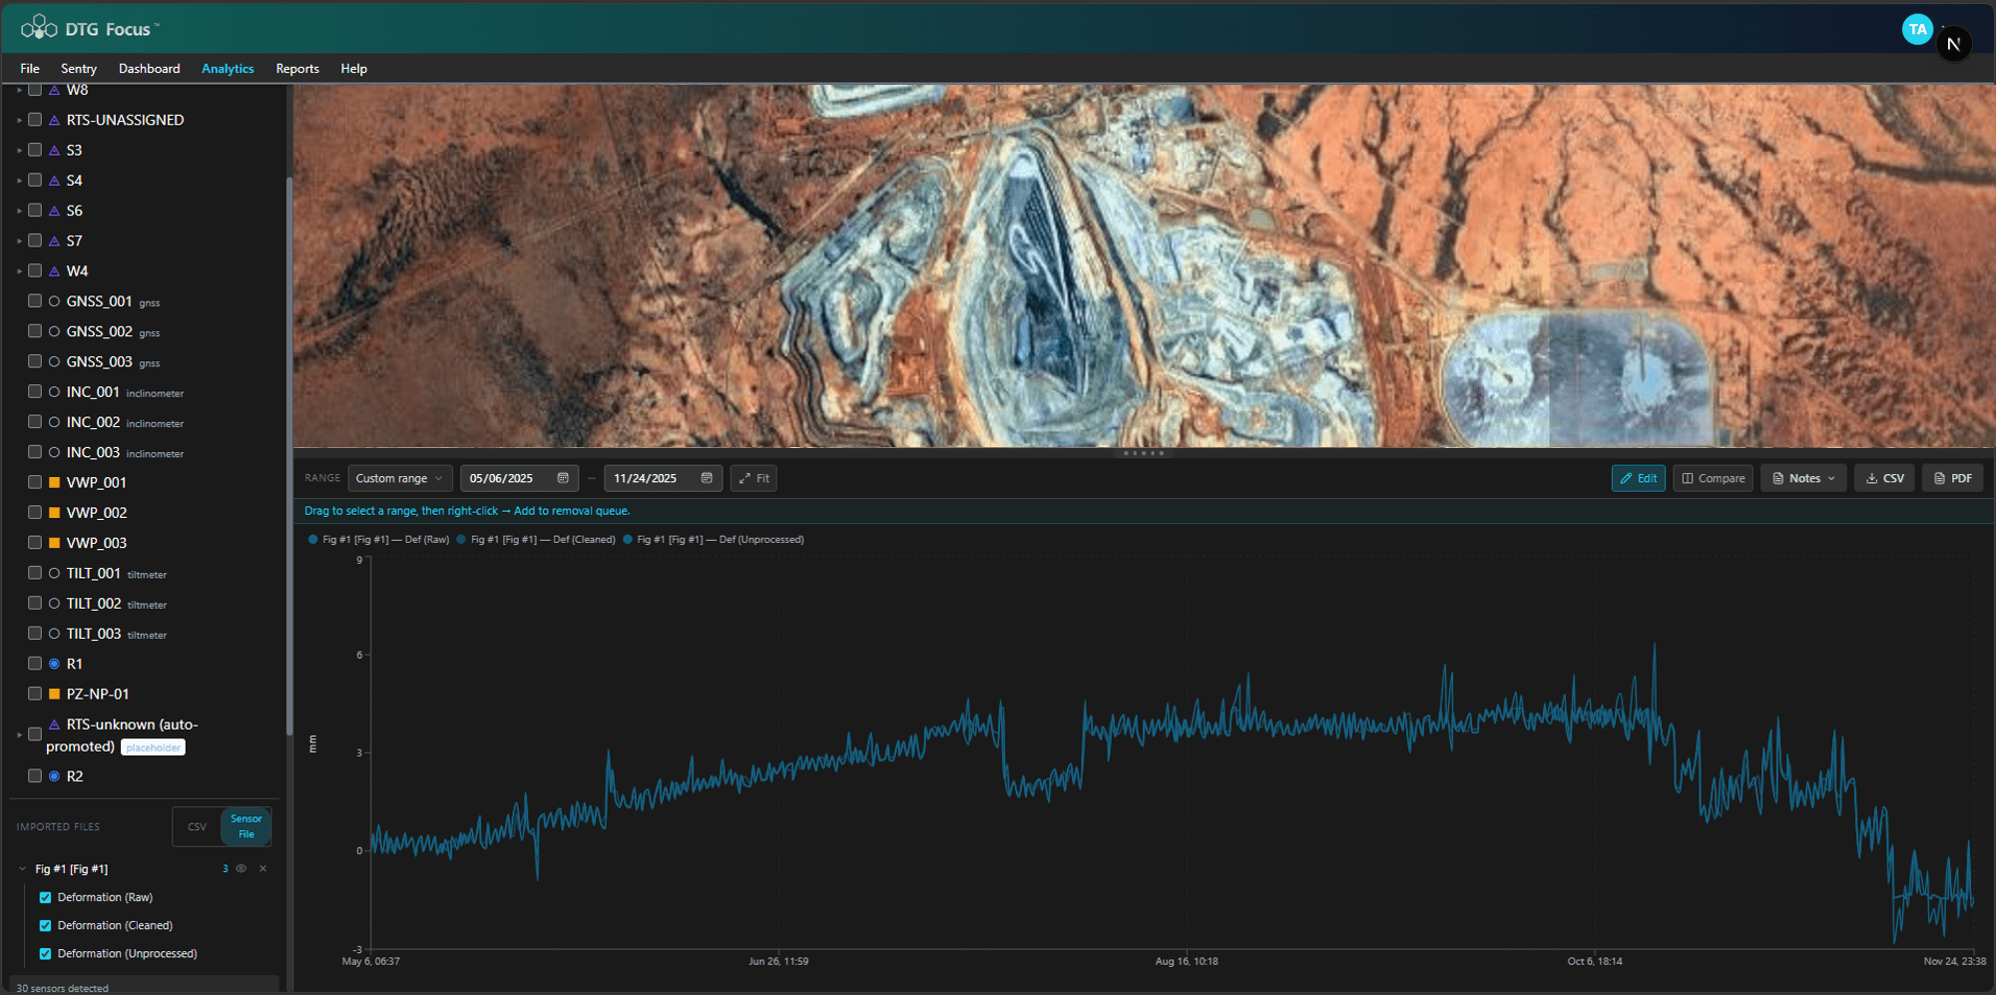Expand the S7 tree group
1996x995 pixels.
coord(19,242)
